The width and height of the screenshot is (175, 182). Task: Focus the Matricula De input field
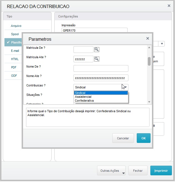click(83, 50)
